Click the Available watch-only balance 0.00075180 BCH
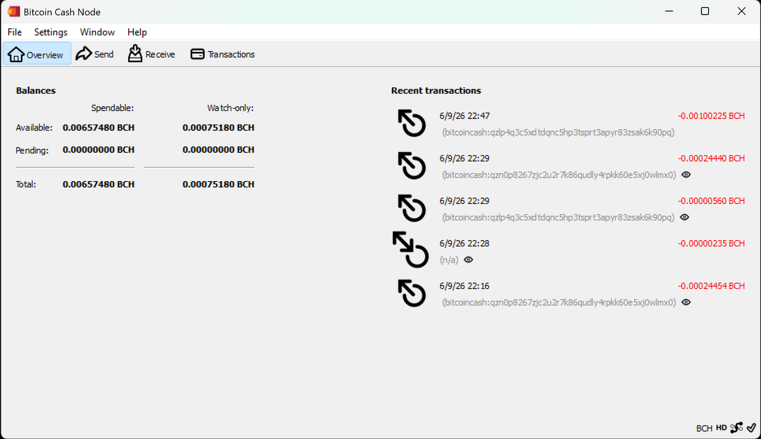This screenshot has height=439, width=761. point(218,127)
